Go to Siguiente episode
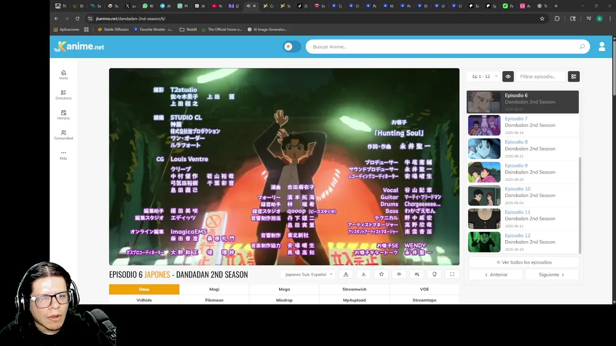The image size is (616, 346). click(x=552, y=274)
